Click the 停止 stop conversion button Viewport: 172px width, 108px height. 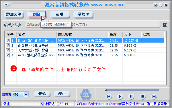pyautogui.click(x=62, y=94)
